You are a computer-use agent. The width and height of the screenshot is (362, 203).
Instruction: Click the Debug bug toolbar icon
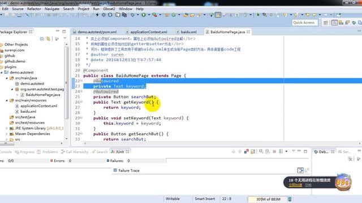[132, 15]
